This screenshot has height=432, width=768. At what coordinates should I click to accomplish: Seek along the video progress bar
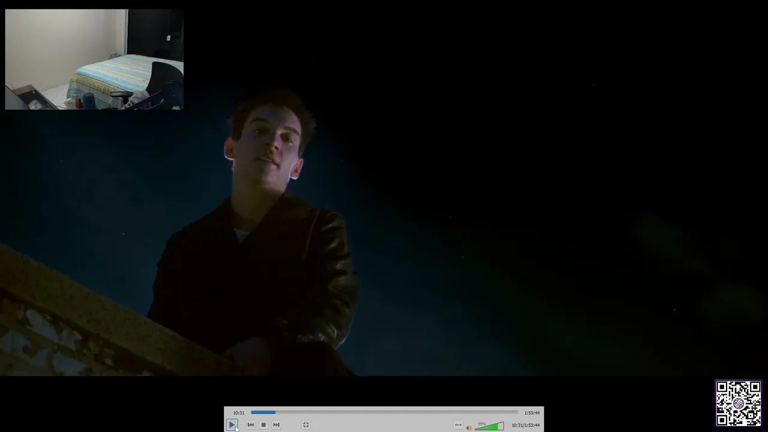(384, 412)
